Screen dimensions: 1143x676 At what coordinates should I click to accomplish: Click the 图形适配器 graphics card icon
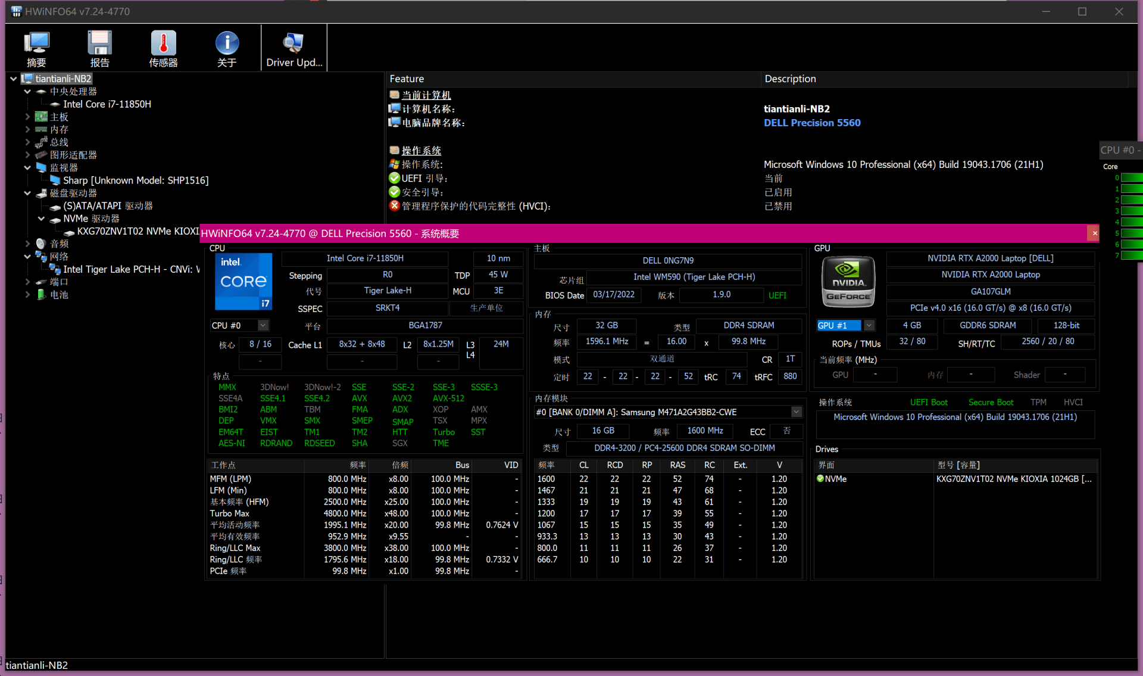tap(41, 155)
